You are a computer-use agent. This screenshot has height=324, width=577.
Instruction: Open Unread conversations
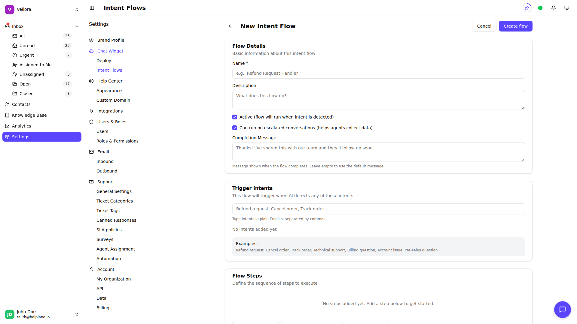point(42,46)
